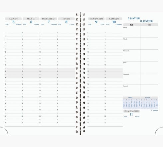
Task: Click the 11 JANVIER week title
Action: (146, 21)
